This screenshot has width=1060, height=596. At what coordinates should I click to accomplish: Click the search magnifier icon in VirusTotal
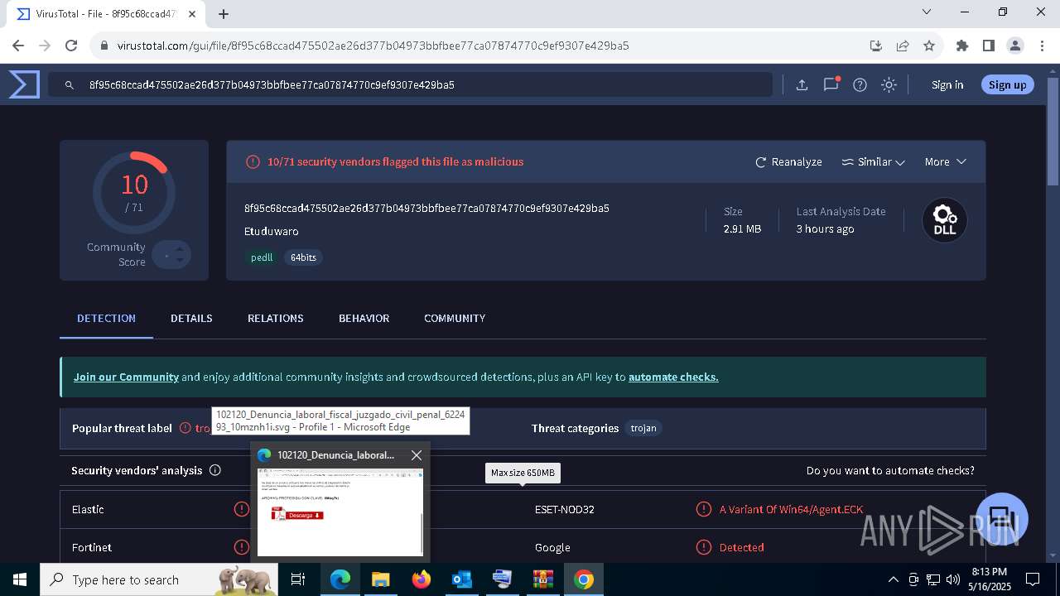(70, 84)
